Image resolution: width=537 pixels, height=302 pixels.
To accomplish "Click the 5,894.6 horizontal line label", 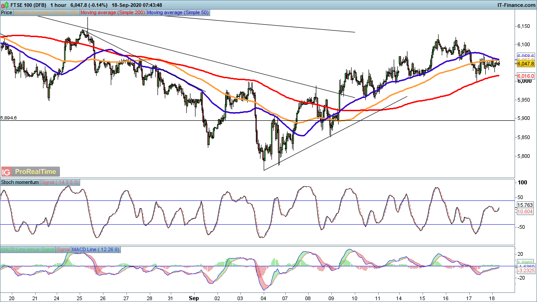I will click(9, 118).
